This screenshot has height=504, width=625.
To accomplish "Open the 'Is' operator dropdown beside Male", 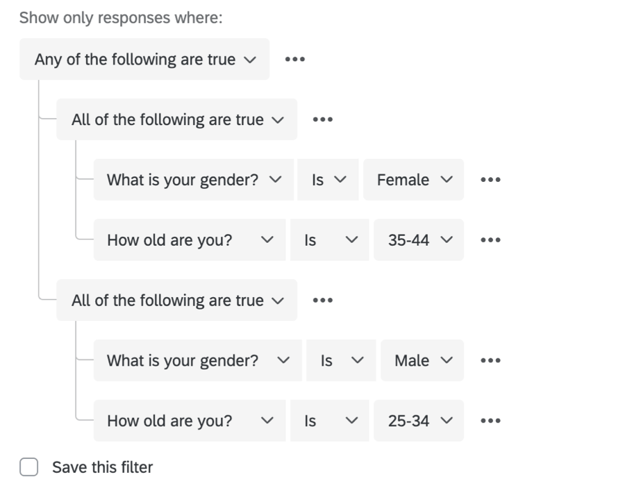I will 341,361.
